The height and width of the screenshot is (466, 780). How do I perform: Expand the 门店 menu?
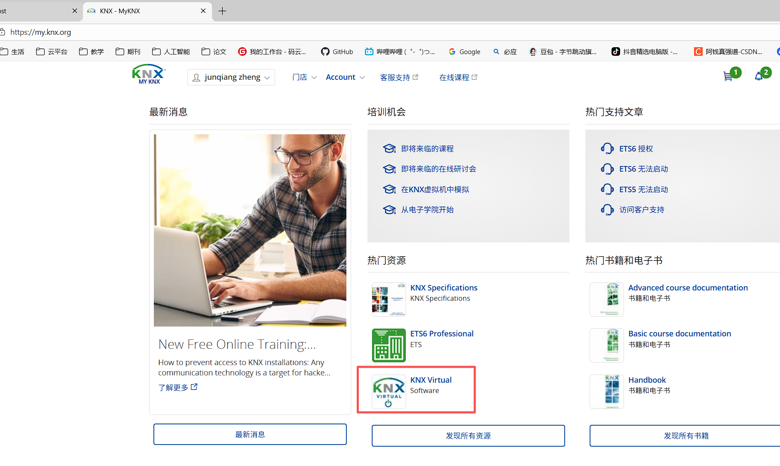click(304, 77)
